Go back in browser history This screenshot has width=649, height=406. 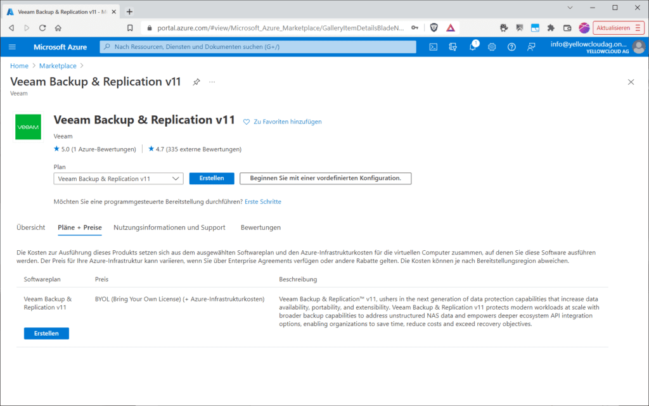[x=11, y=28]
